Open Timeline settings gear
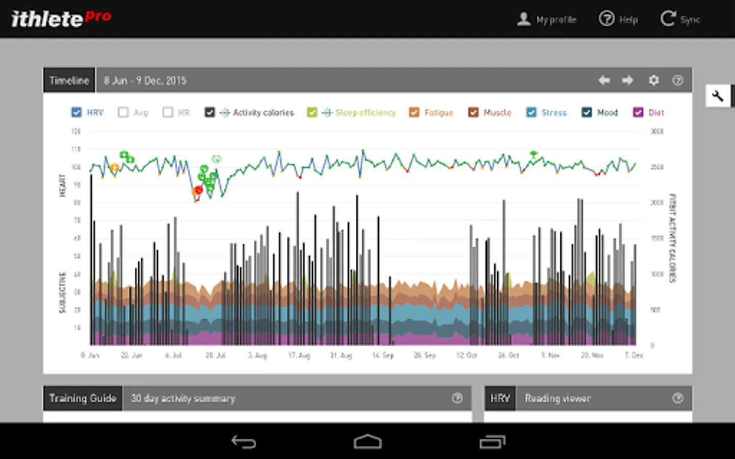 coord(654,80)
